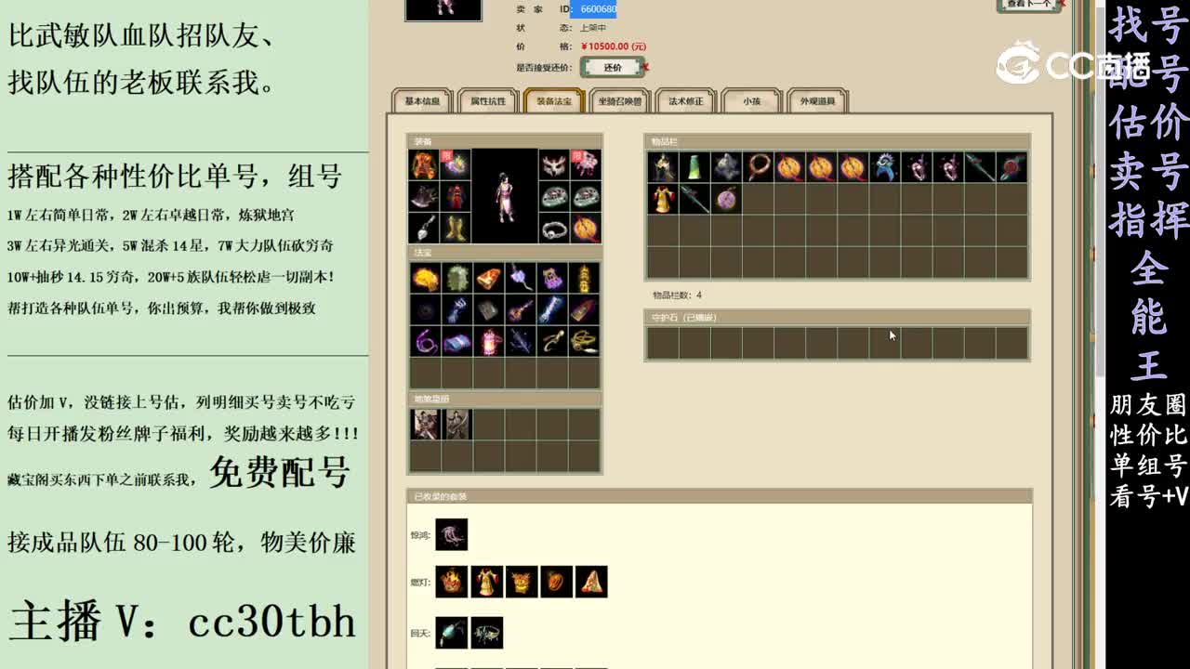
Task: Select the purple whip 法宝 icon
Action: (426, 340)
